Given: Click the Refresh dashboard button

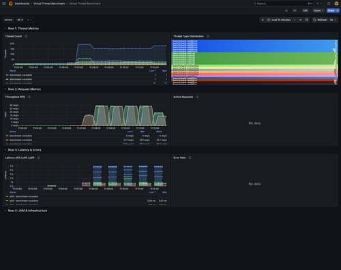Looking at the screenshot, I should point(320,20).
